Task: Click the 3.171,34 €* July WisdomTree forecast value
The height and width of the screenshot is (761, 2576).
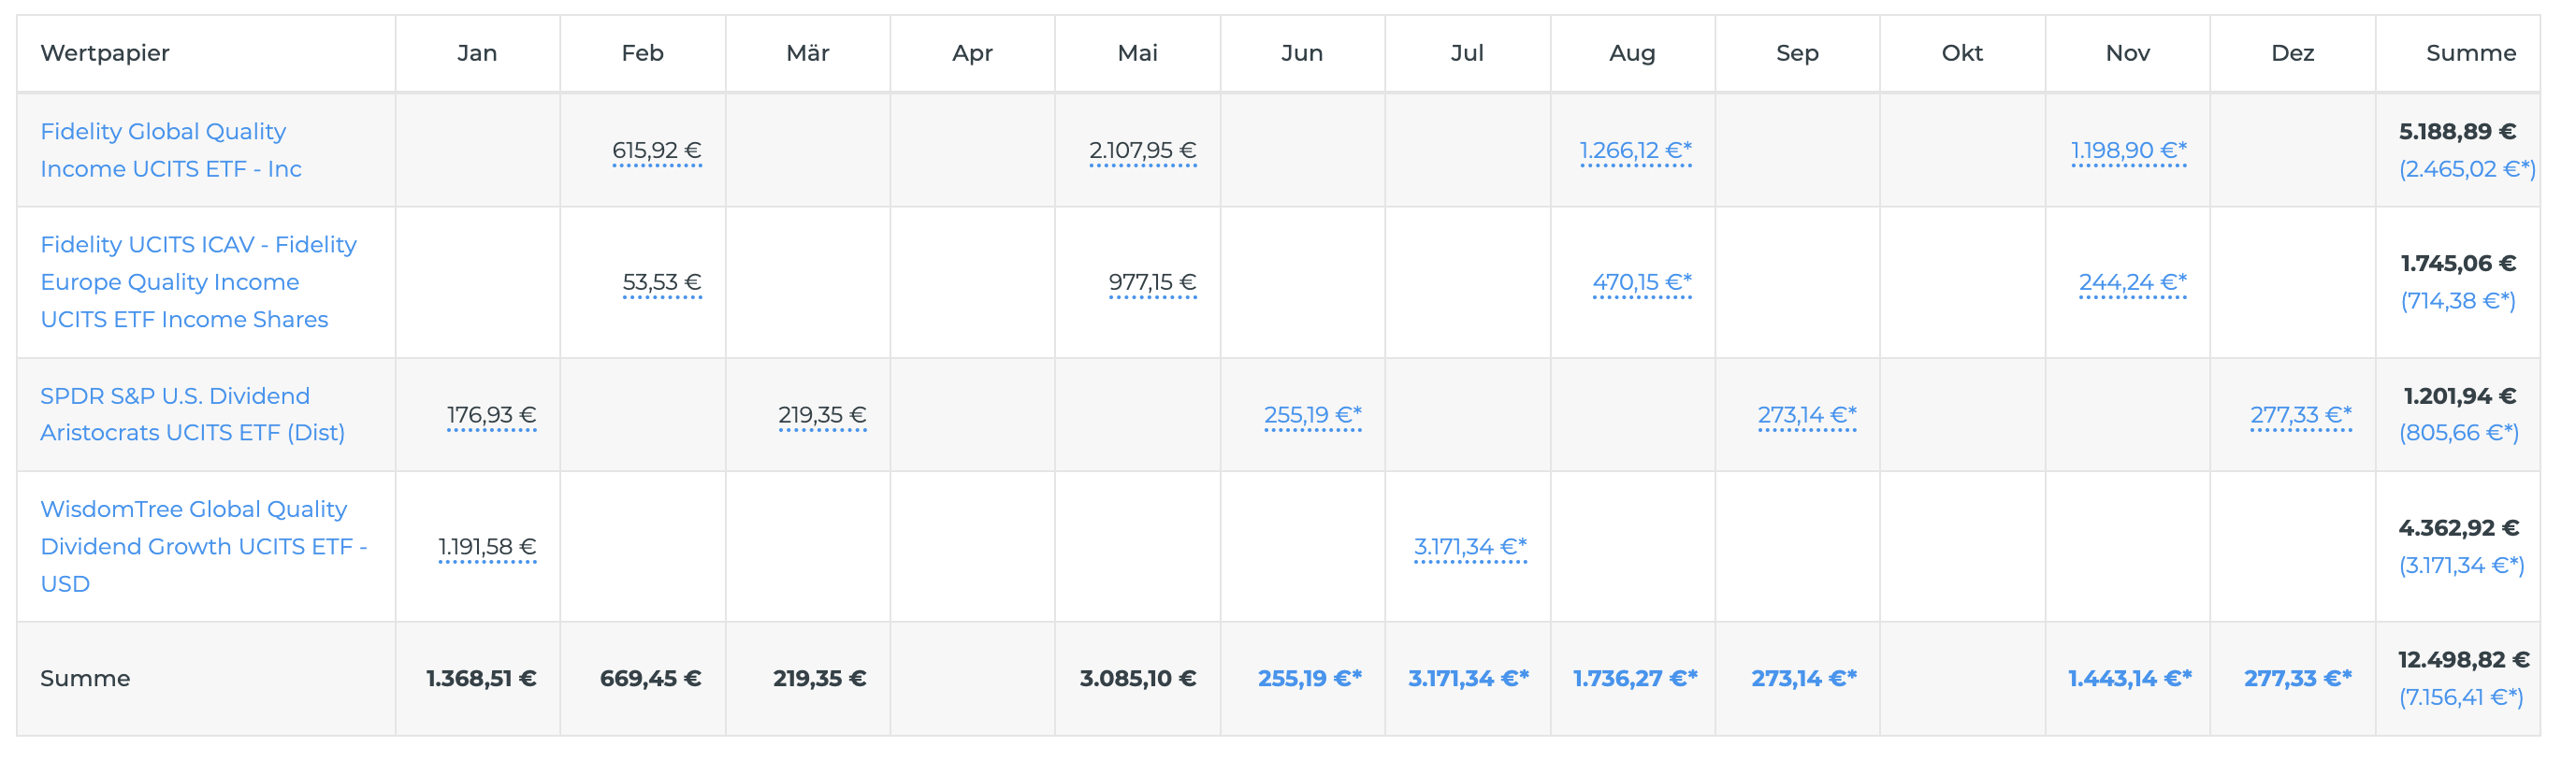Action: pos(1470,546)
